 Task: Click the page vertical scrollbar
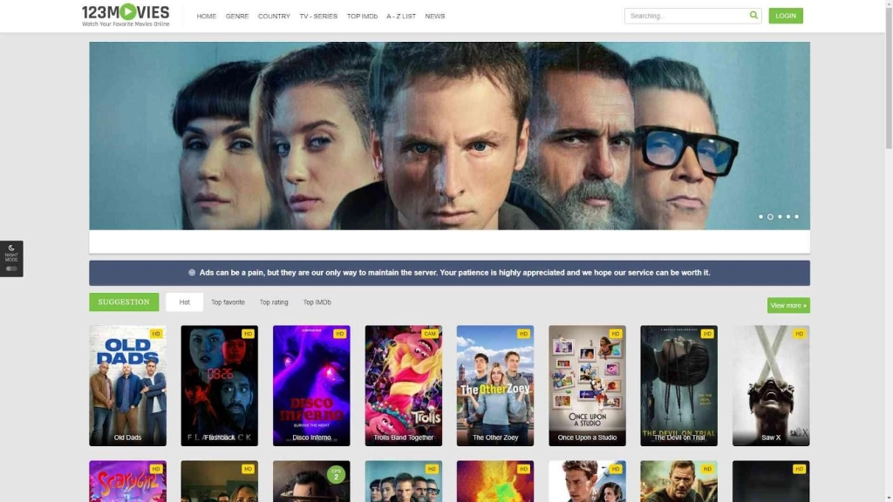[x=888, y=87]
